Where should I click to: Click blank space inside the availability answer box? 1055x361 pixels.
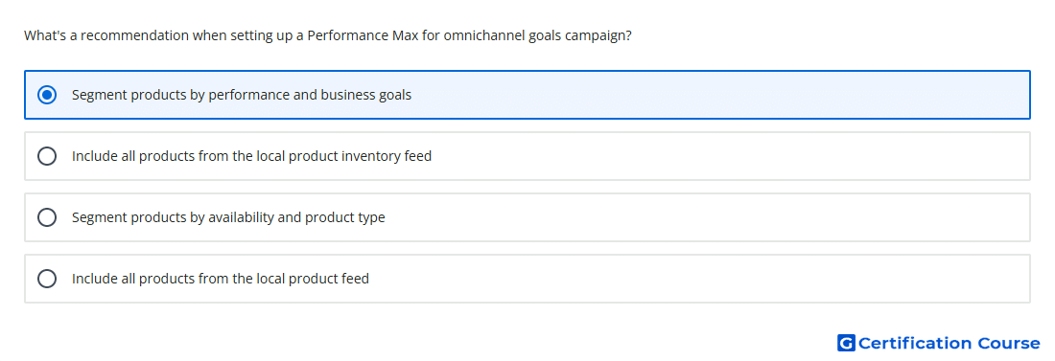point(707,217)
